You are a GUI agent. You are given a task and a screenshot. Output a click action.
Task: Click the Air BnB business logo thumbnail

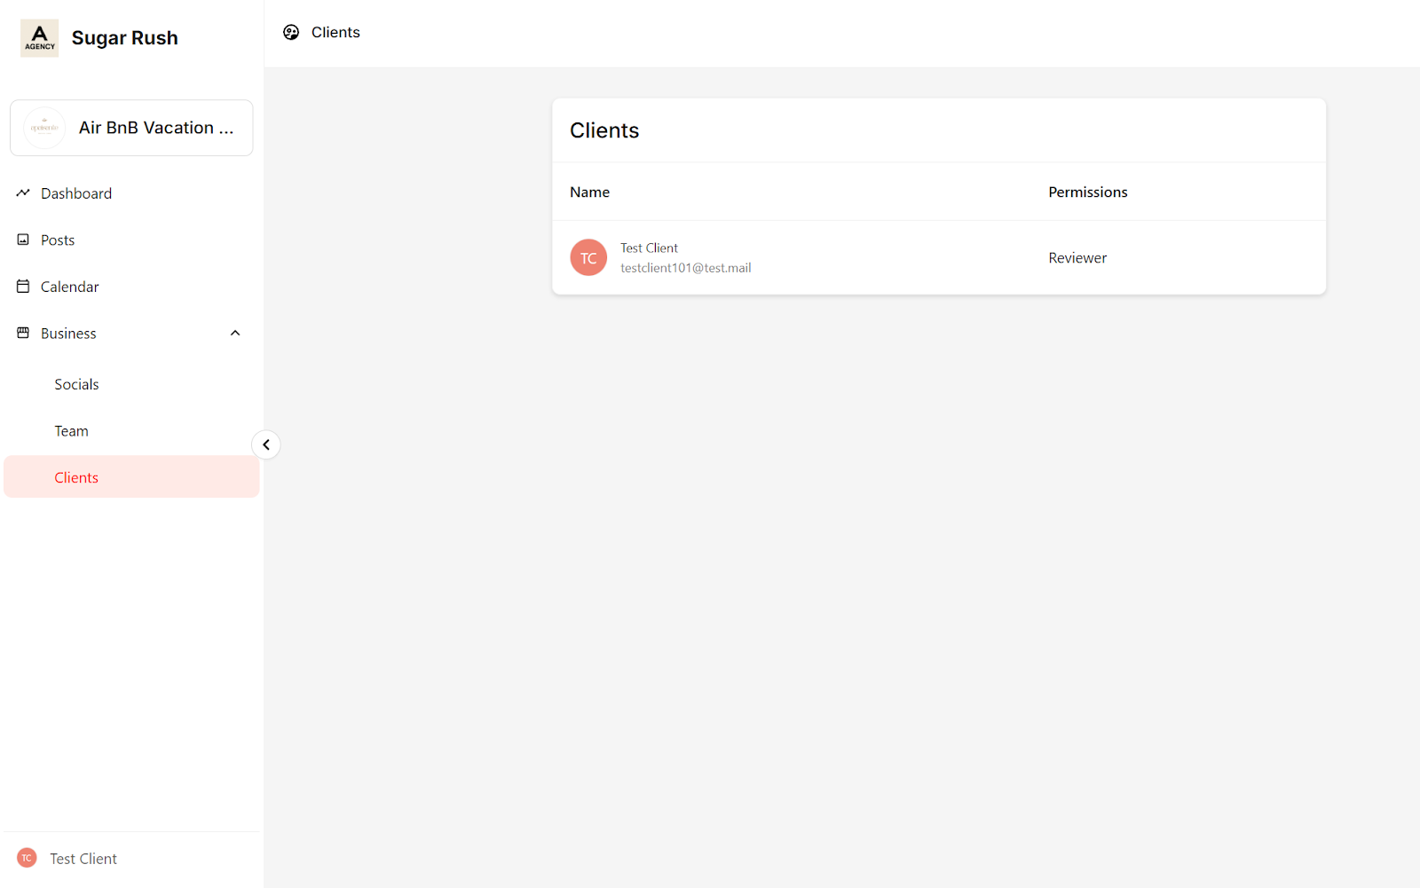[x=44, y=128]
